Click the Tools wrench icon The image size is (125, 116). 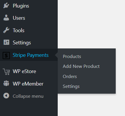point(6,30)
